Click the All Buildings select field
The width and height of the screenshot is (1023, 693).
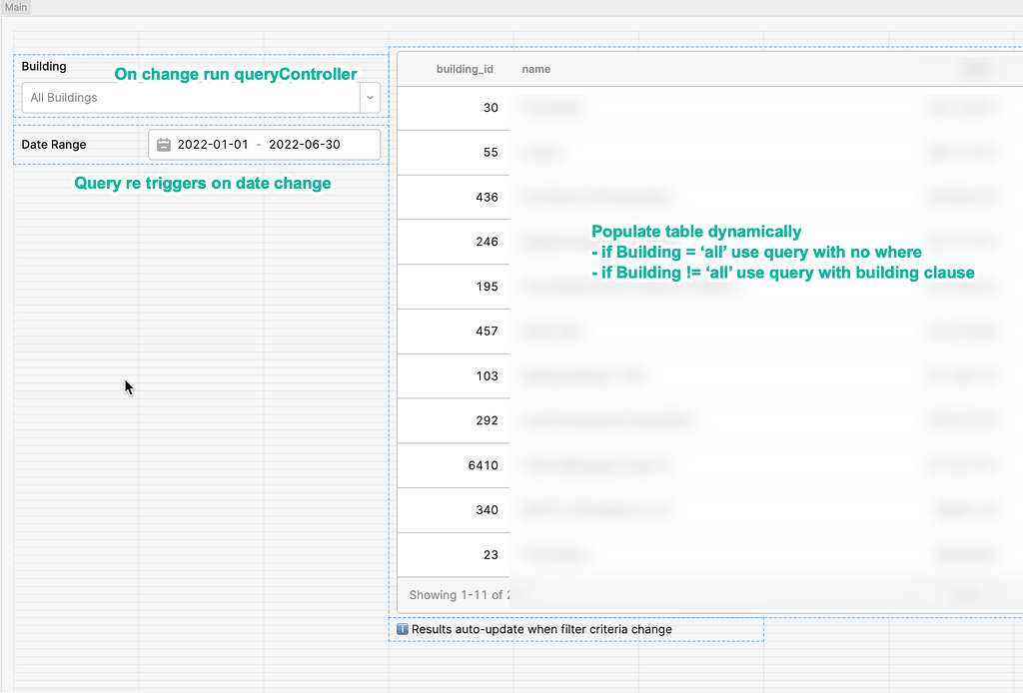coord(190,98)
